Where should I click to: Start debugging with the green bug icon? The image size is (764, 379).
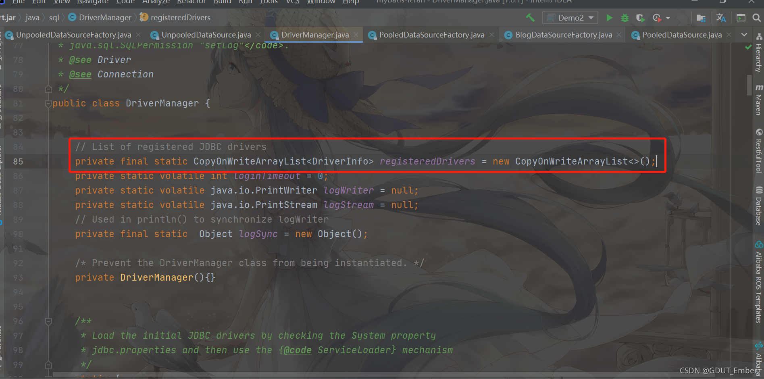click(x=625, y=18)
